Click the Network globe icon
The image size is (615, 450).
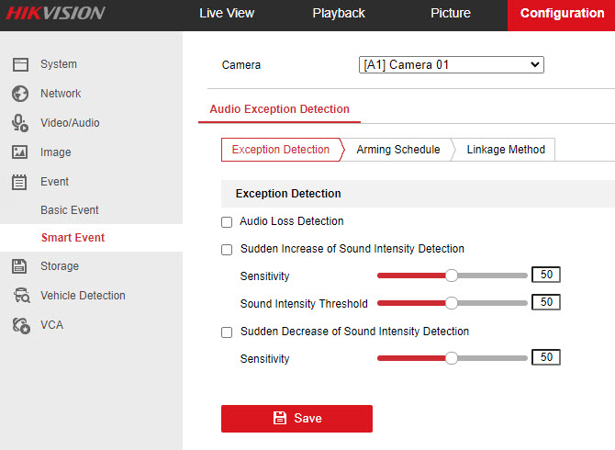click(19, 94)
